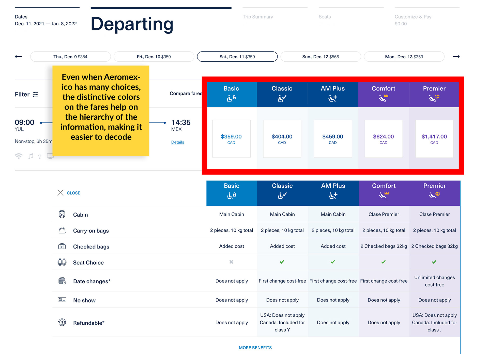Open the flight Details link
The image size is (488, 354).
177,142
